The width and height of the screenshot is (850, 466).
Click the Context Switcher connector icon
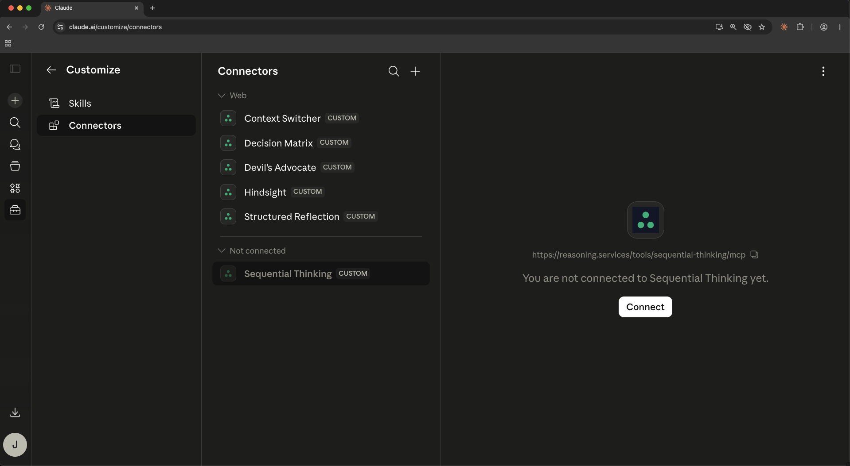(x=228, y=118)
